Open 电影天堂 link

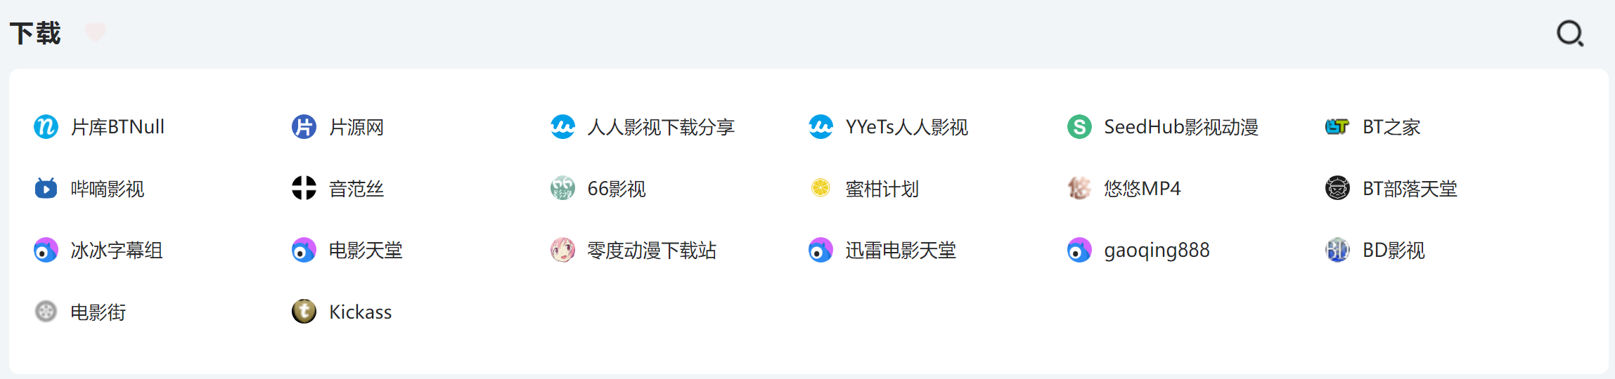tap(365, 251)
